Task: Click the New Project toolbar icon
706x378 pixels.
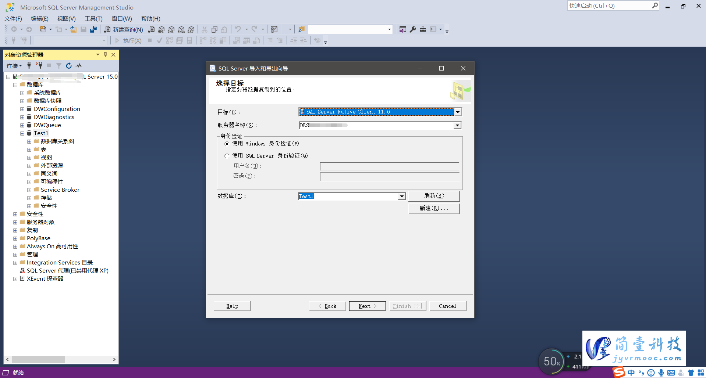Action: click(x=43, y=29)
